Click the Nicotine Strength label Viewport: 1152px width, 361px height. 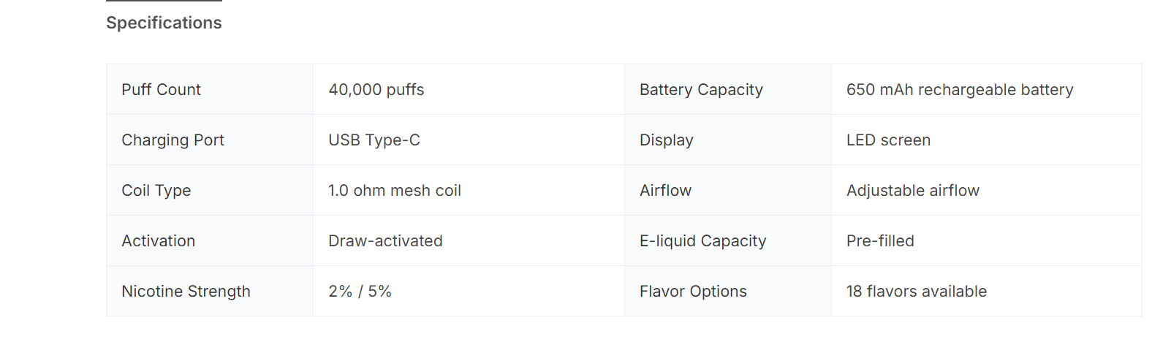tap(186, 292)
